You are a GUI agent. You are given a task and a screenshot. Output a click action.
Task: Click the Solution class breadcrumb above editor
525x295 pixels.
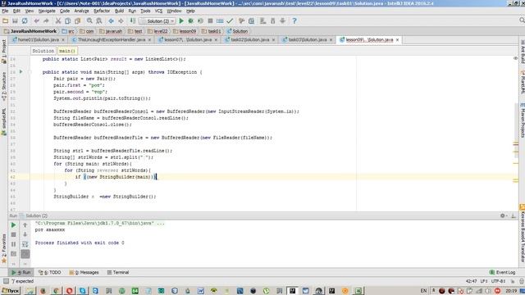click(x=43, y=51)
